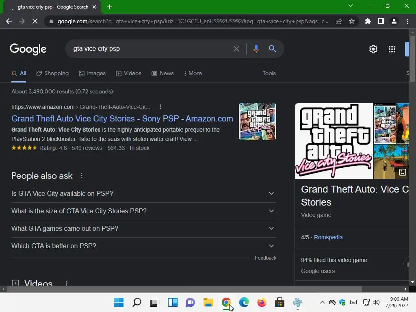Open Task View from taskbar
This screenshot has height=312, width=416.
154,302
